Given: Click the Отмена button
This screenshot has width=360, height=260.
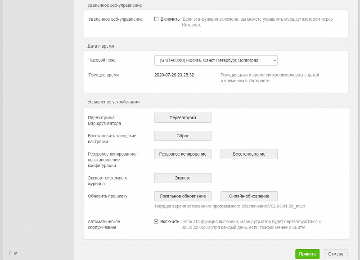Looking at the screenshot, I should coord(336,254).
